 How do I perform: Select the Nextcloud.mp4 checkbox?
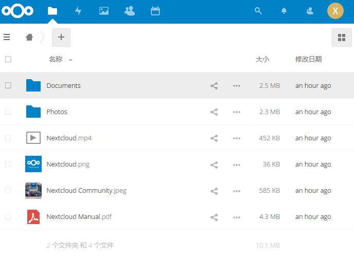click(8, 138)
